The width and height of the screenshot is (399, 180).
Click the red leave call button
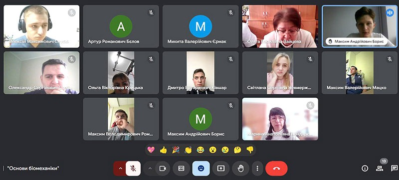point(276,169)
